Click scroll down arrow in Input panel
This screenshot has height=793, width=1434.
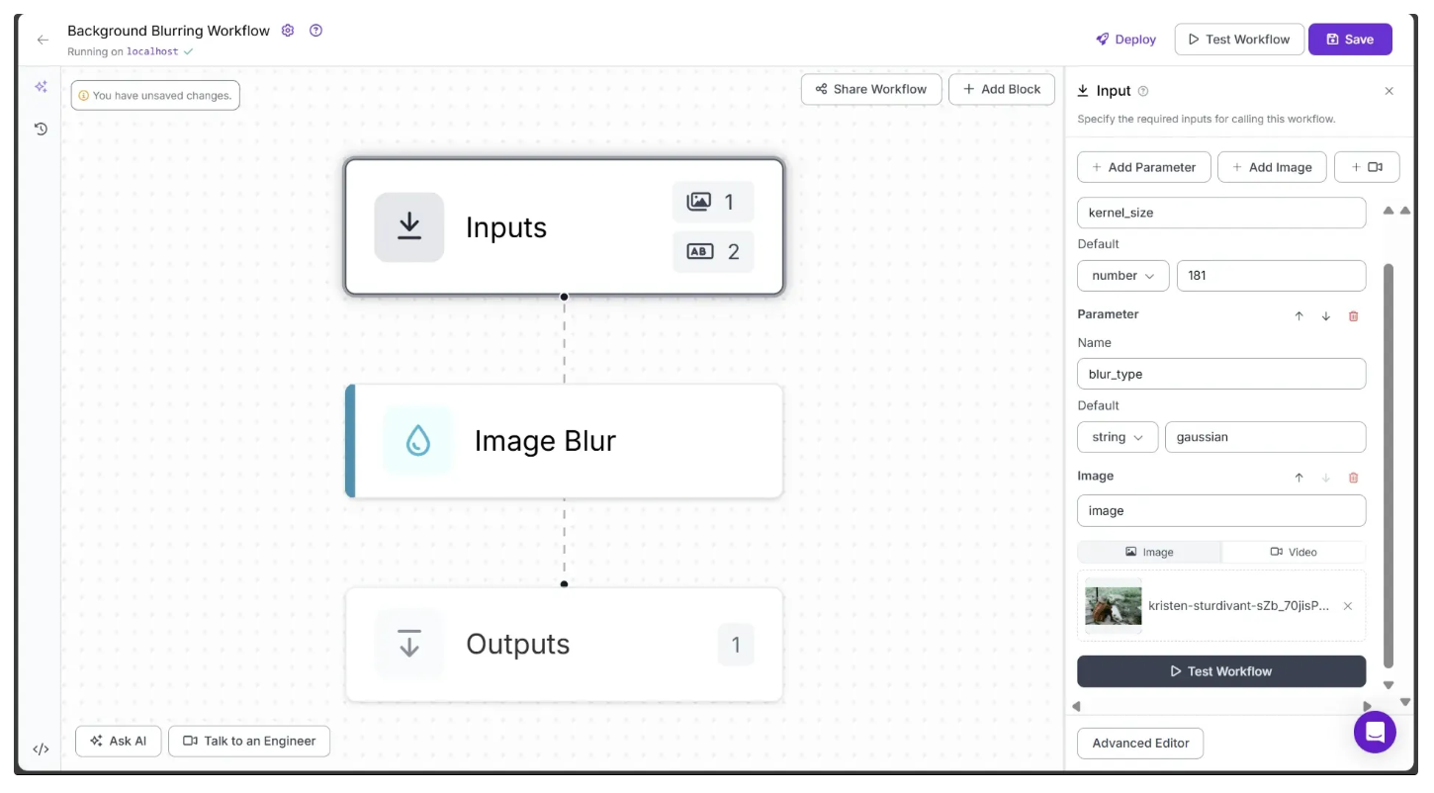point(1389,685)
